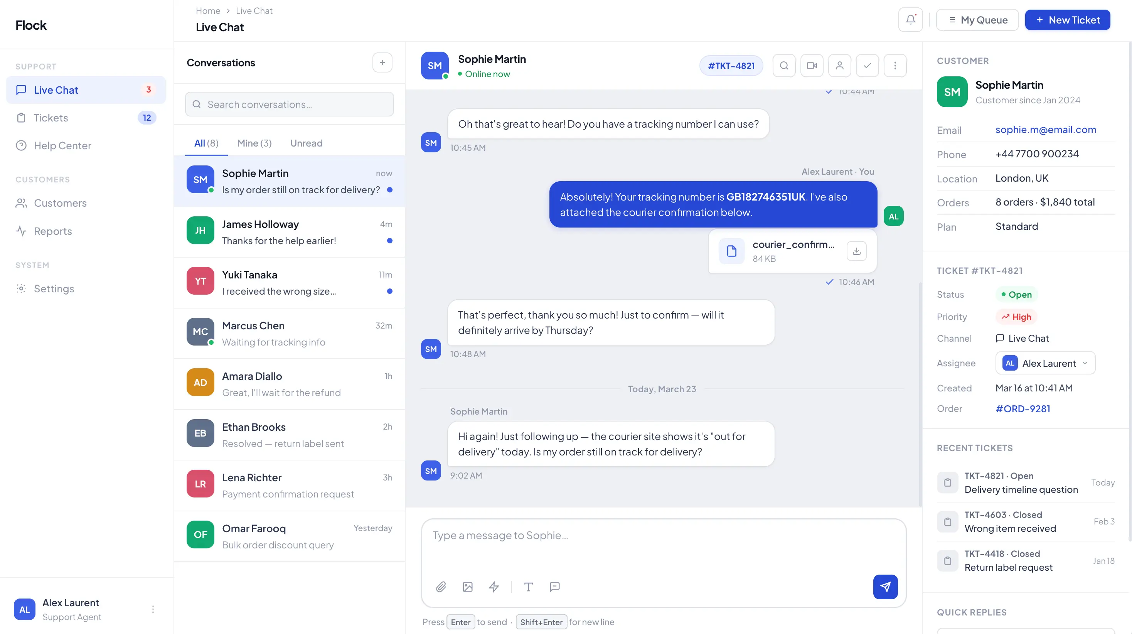Click the Flock logo
The width and height of the screenshot is (1132, 634).
[31, 25]
